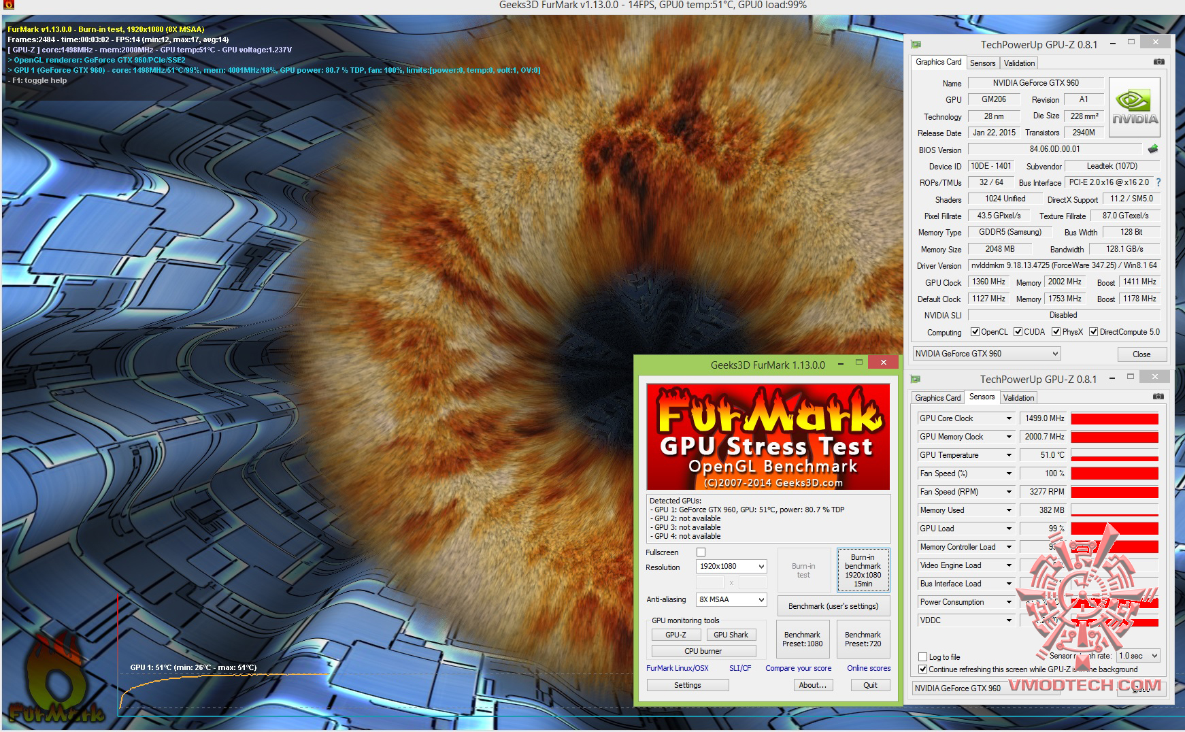Viewport: 1185px width, 732px height.
Task: Run the Benchmark Preset:1080
Action: 803,639
